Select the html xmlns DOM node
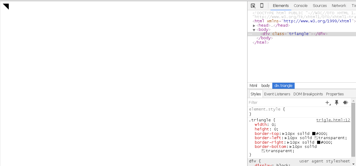The height and width of the screenshot is (166, 356). click(x=304, y=21)
